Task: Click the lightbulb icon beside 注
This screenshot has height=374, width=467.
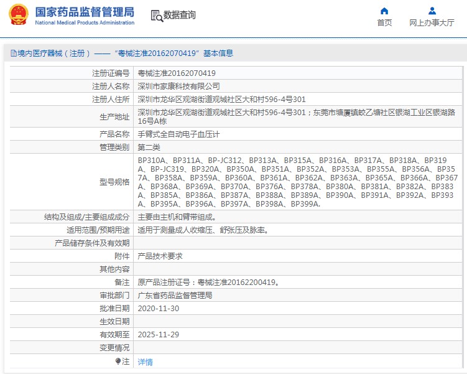Action: 118,361
